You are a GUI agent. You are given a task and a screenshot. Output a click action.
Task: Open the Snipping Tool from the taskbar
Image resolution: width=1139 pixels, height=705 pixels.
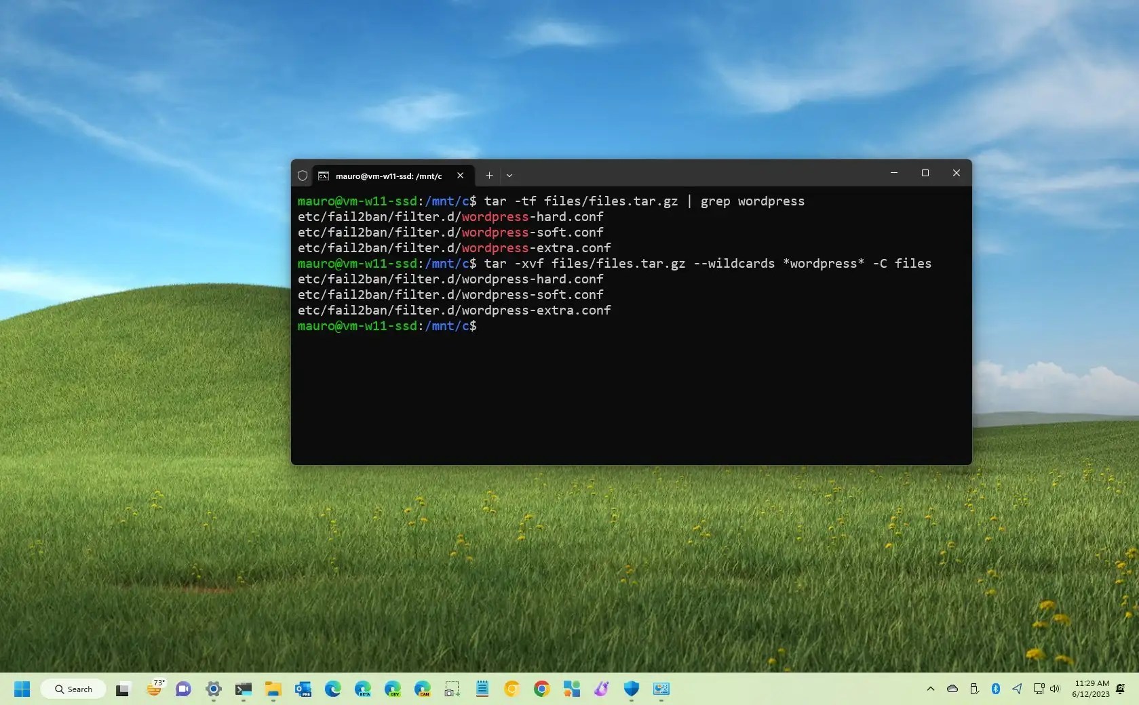tap(451, 689)
